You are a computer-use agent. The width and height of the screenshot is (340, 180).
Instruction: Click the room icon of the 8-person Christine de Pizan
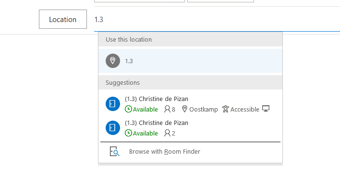[x=113, y=104]
